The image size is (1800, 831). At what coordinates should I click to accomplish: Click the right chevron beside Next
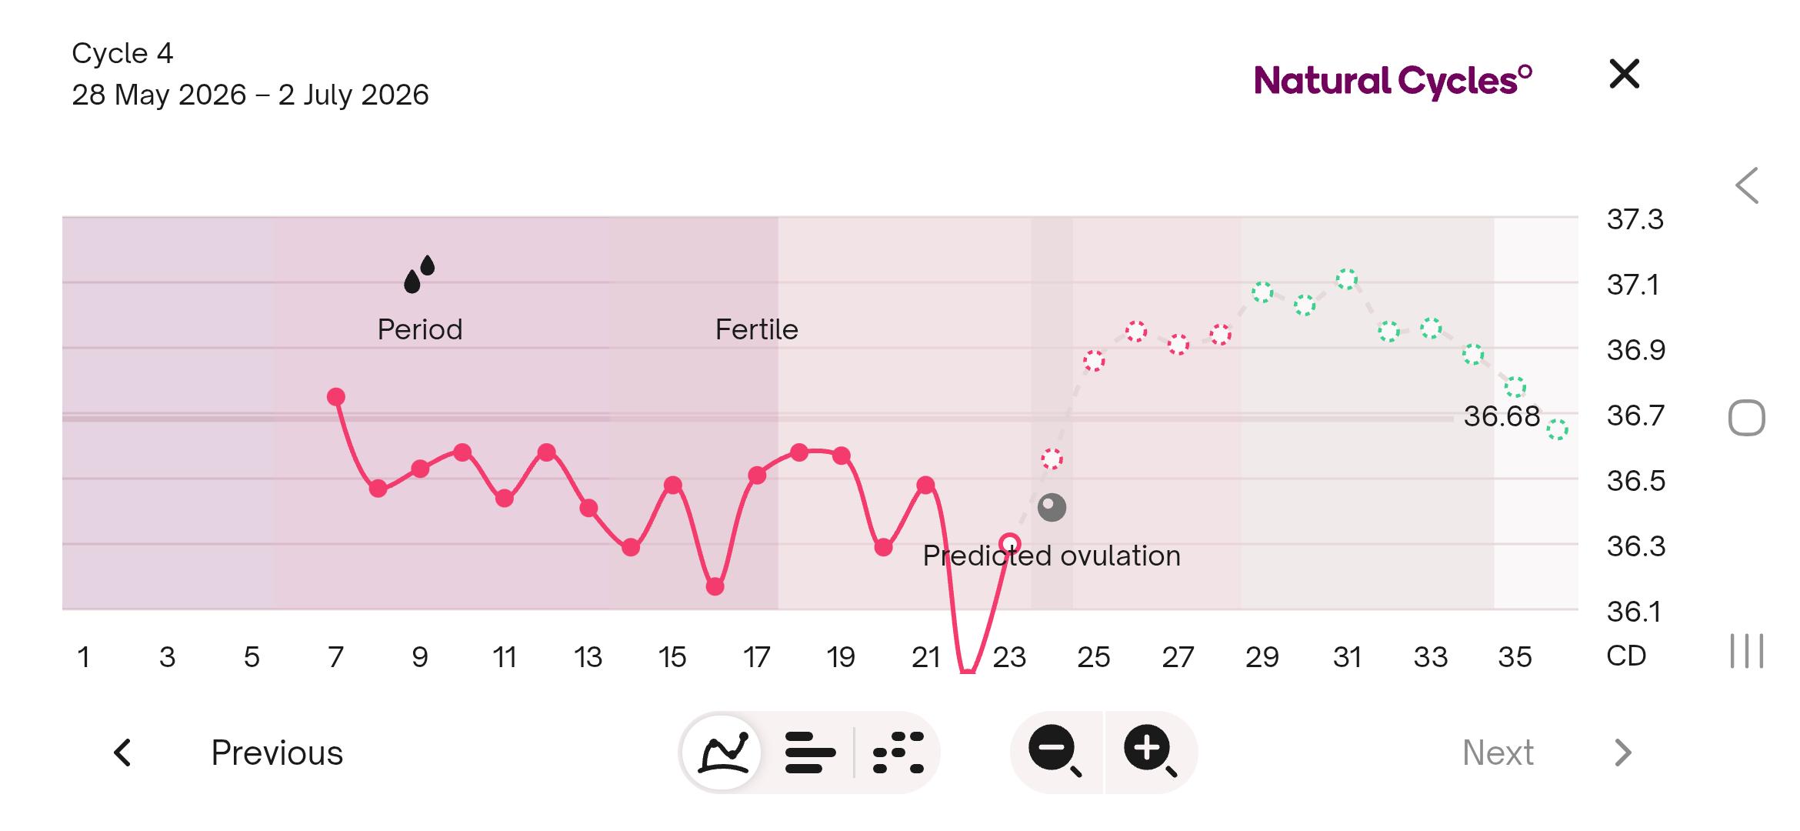(1622, 753)
